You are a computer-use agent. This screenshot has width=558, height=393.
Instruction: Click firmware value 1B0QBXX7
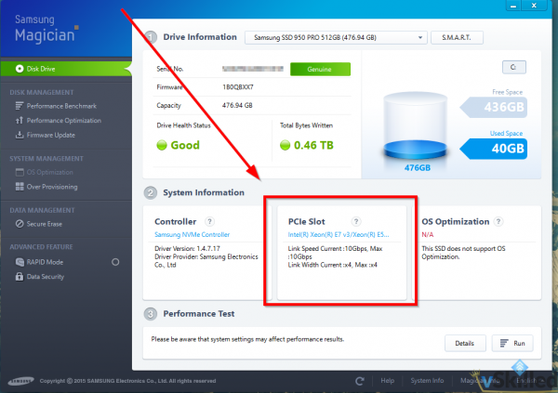238,87
